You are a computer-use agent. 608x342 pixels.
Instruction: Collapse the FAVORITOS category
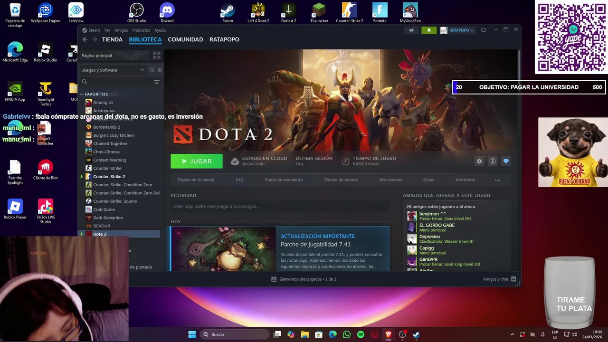(82, 94)
